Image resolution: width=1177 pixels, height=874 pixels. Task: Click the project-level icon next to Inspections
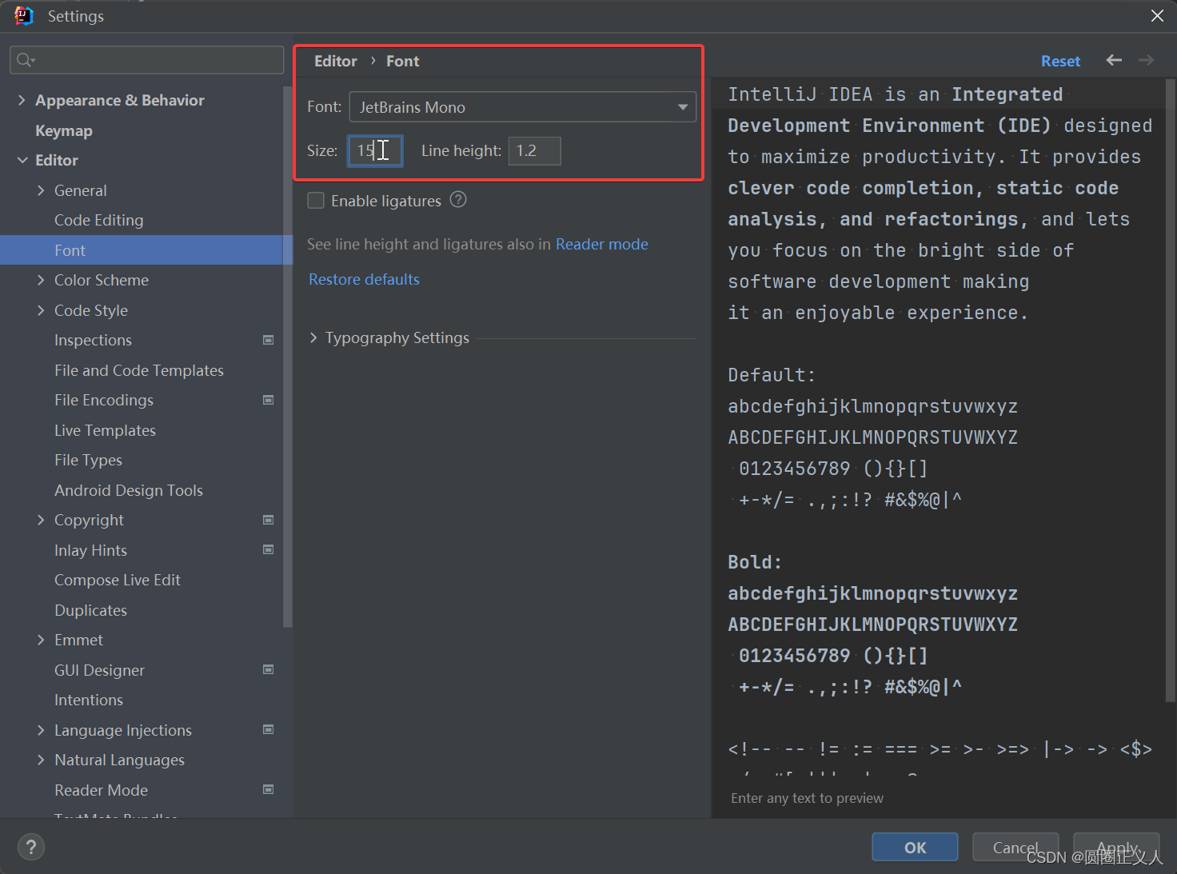(269, 340)
